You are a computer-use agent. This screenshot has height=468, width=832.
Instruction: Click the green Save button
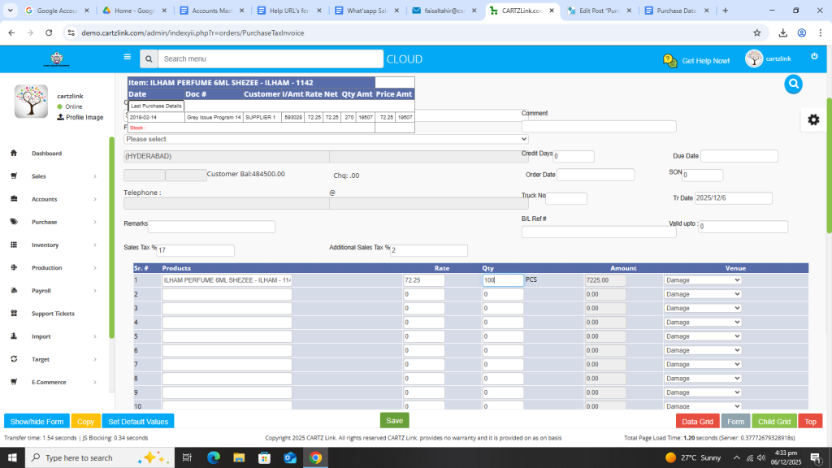point(394,421)
